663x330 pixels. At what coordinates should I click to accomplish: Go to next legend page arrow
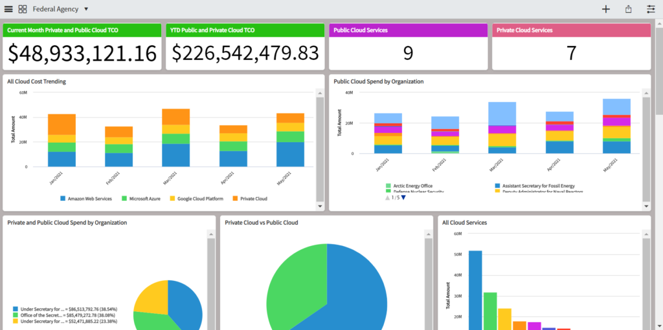(x=403, y=198)
